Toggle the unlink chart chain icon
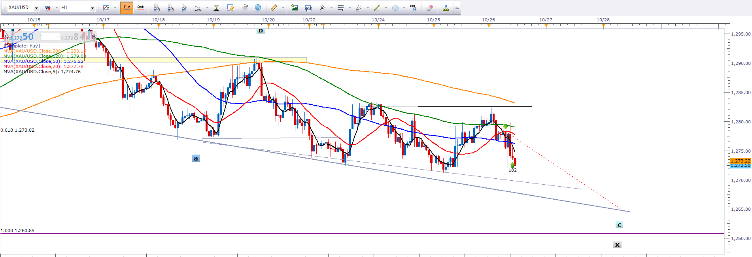 [x=48, y=8]
